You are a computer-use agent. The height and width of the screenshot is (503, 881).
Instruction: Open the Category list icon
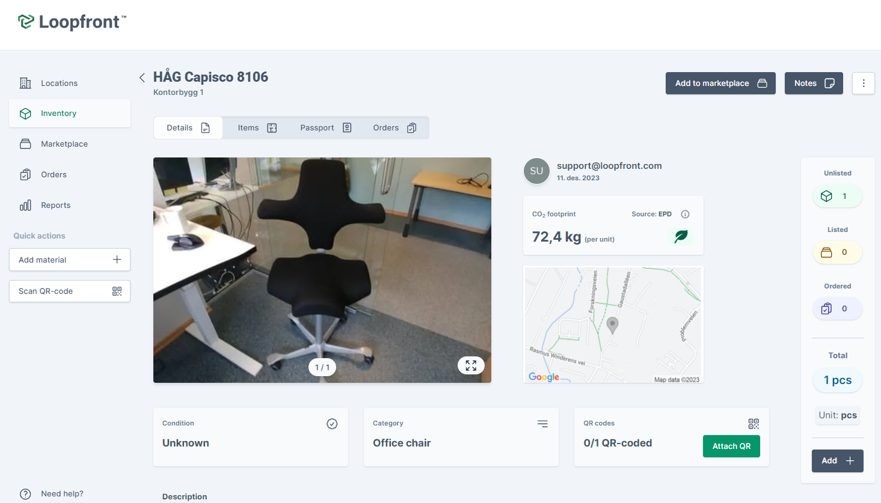coord(542,424)
